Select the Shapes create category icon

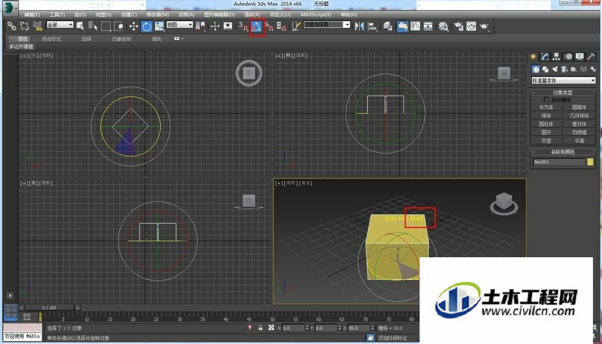coord(545,69)
